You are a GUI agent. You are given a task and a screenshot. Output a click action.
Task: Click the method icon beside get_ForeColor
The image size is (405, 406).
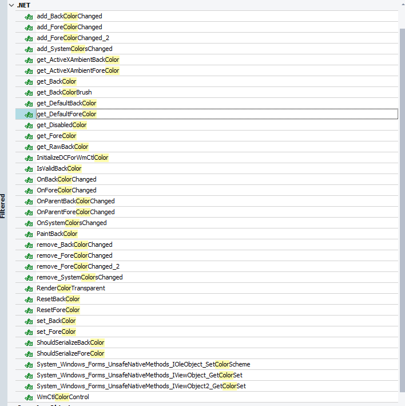pos(29,136)
